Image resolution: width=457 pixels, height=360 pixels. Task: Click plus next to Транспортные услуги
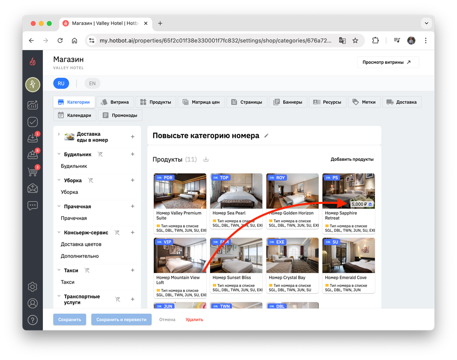coord(133,299)
